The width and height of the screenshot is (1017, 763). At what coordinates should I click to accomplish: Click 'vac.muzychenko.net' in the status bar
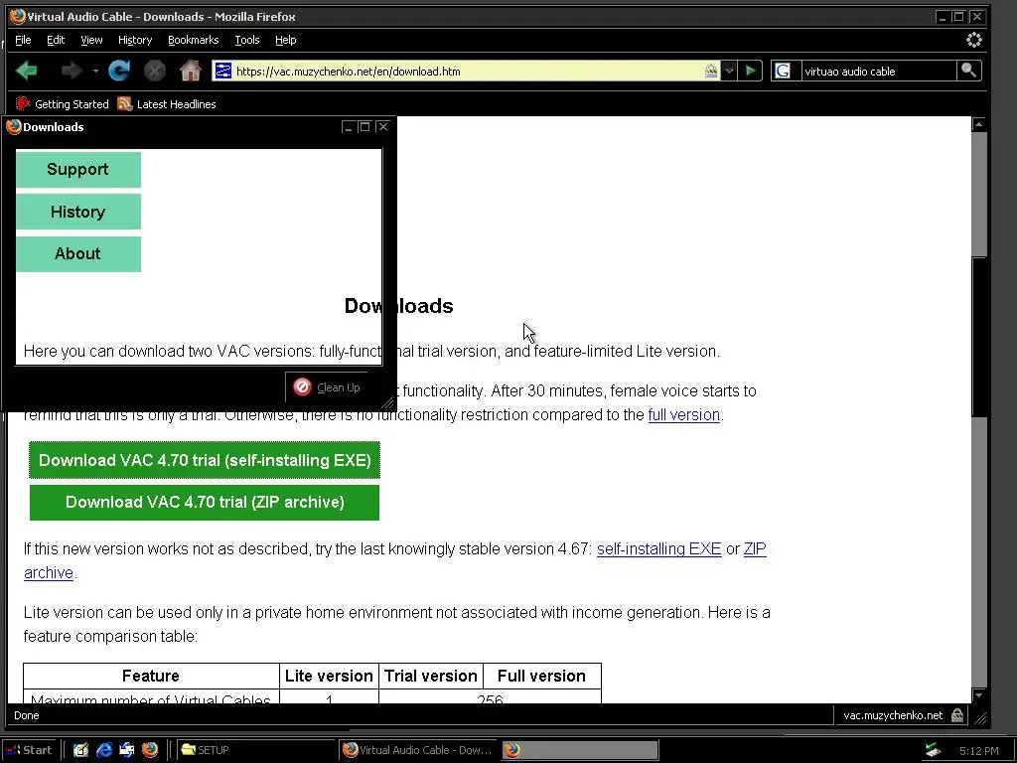click(x=893, y=715)
